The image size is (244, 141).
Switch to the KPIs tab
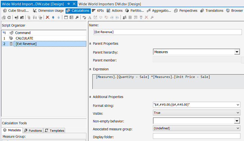click(98, 11)
